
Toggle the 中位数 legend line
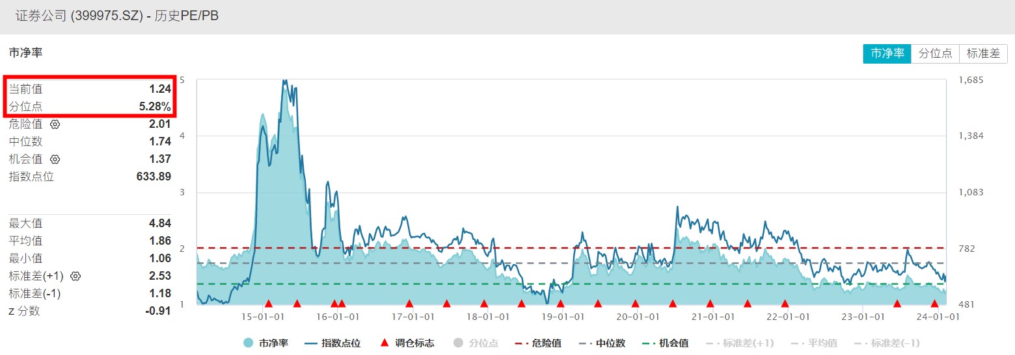tap(601, 343)
